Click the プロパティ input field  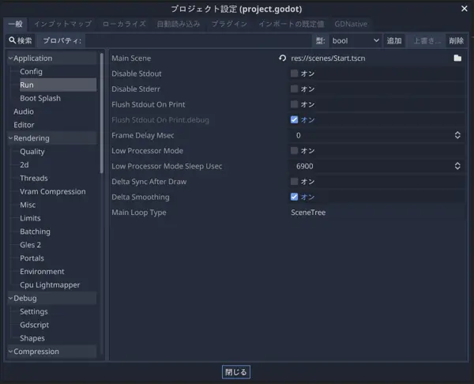[x=198, y=40]
